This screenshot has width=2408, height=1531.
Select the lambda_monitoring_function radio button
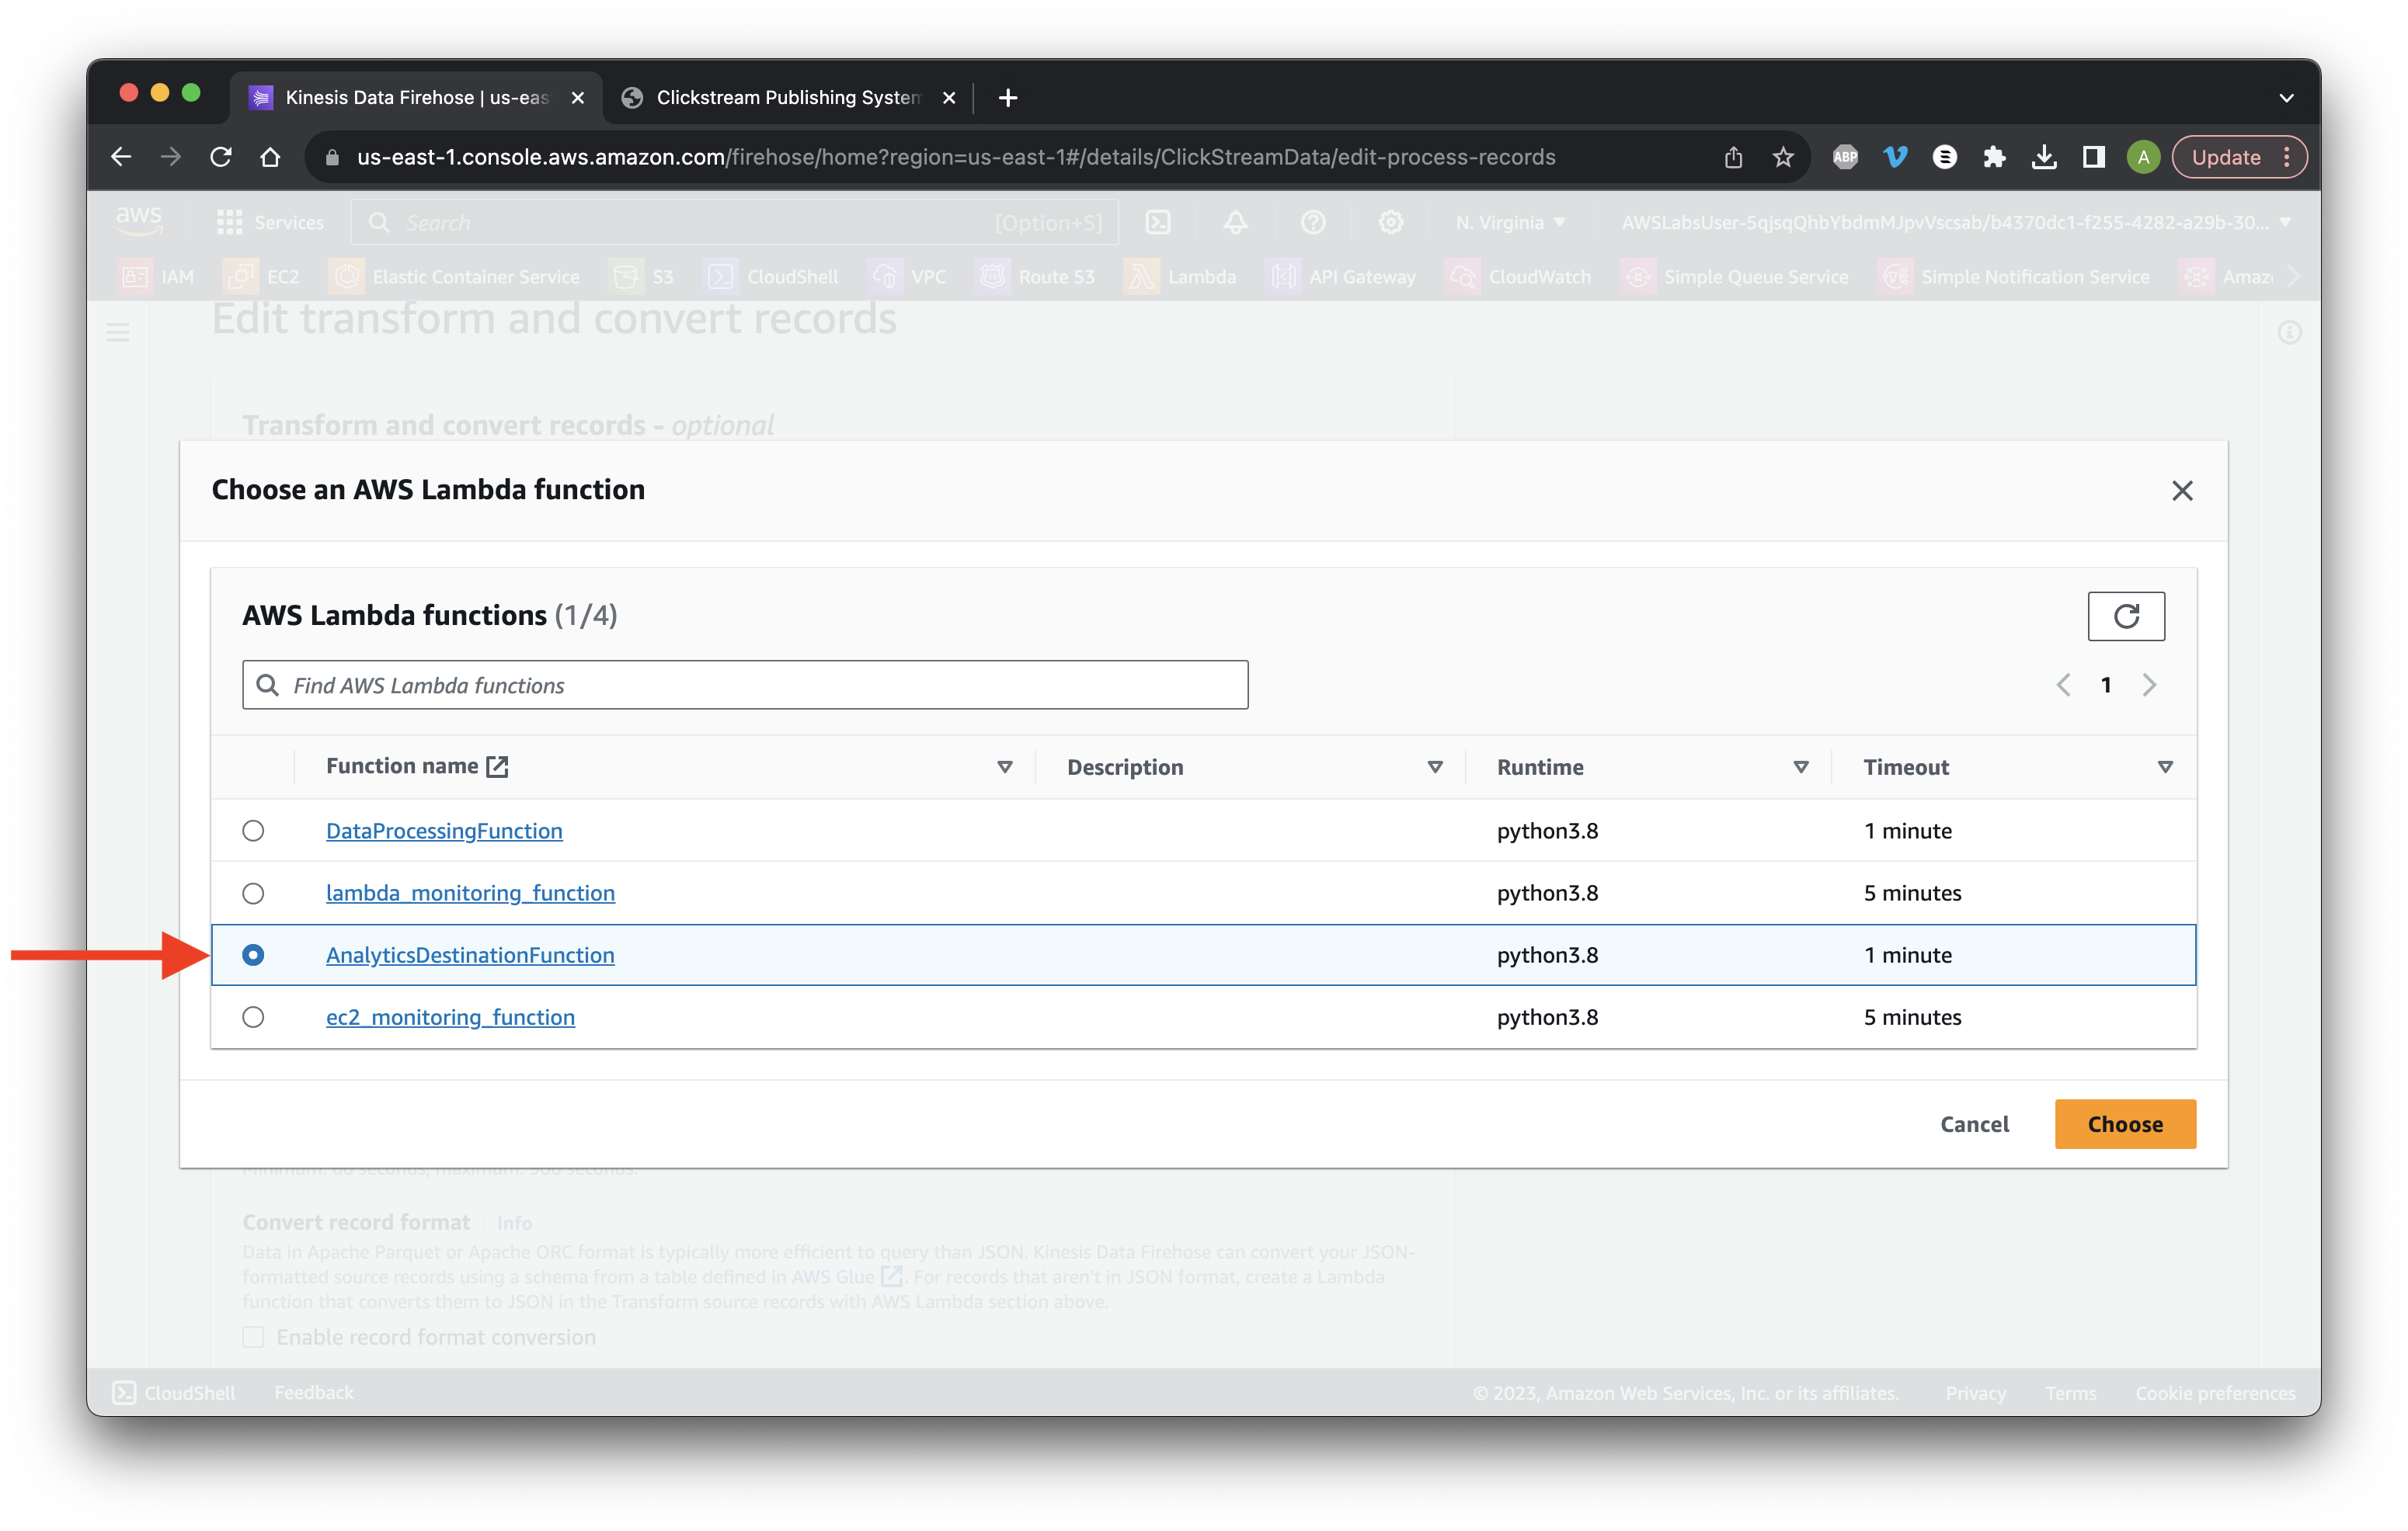[253, 894]
